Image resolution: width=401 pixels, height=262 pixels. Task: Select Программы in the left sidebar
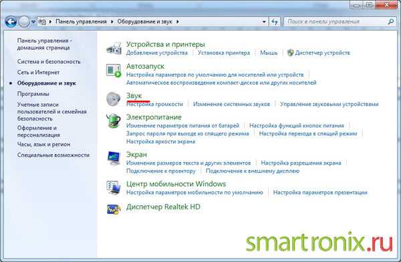click(33, 94)
